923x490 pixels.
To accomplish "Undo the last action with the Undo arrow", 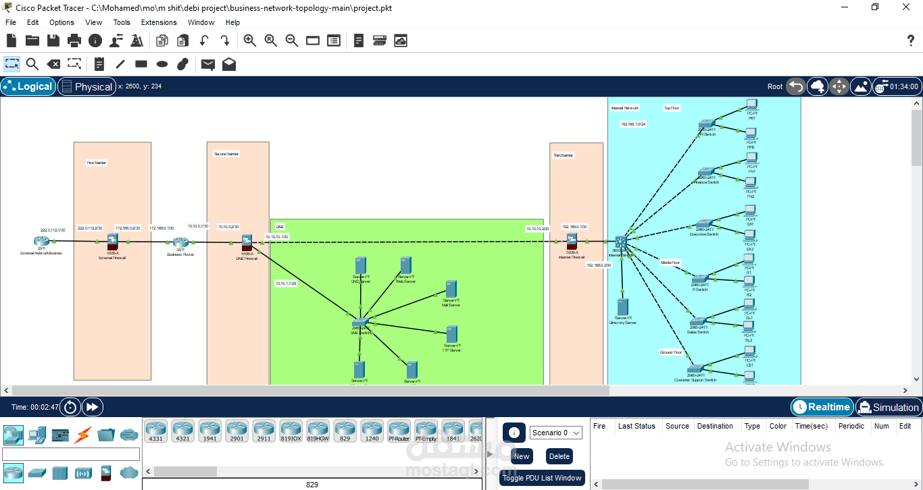I will click(x=204, y=40).
